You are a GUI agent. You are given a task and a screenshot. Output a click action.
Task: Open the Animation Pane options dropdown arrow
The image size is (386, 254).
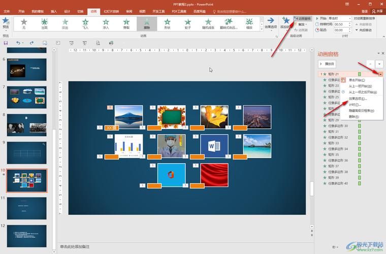tap(378, 53)
